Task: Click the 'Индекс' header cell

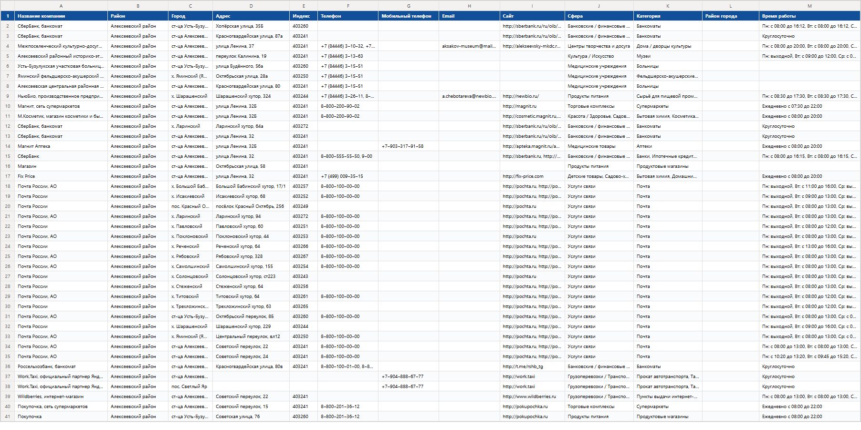Action: tap(304, 16)
